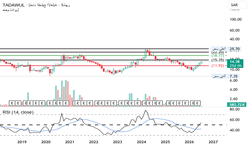This screenshot has height=146, width=248.
Task: Select the red (11.92) price label
Action: 218,66
